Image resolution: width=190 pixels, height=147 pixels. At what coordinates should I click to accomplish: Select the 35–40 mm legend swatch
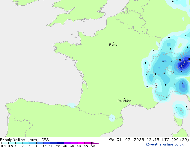pos(74,143)
